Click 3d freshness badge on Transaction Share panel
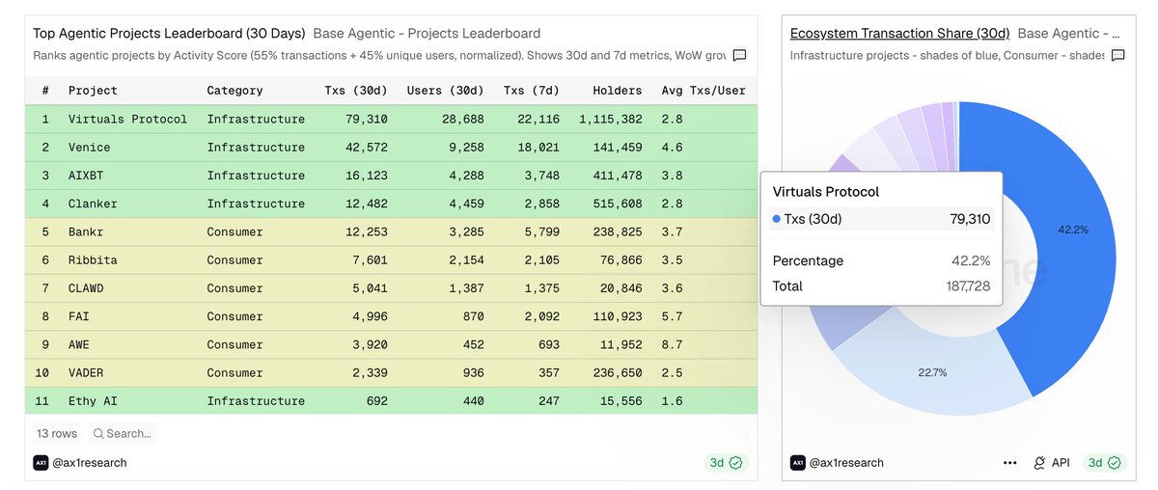This screenshot has height=490, width=1158. [1103, 463]
